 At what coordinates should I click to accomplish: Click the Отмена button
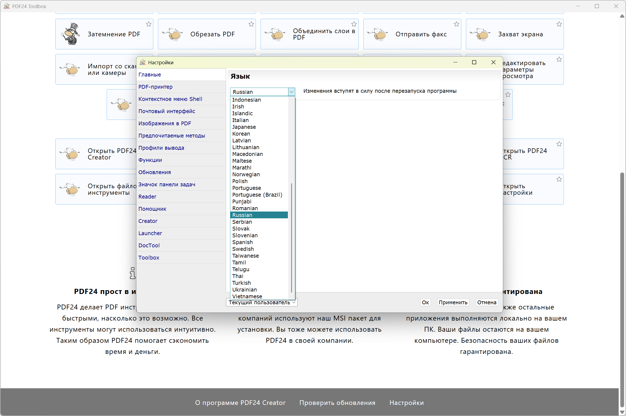[x=487, y=302]
